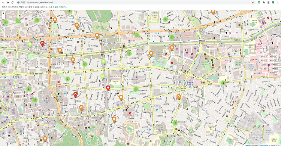View site information icon in address bar

pos(18,3)
